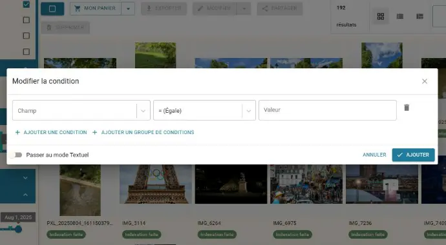The image size is (446, 245).
Task: Click the select-all square icon button
Action: pos(52,9)
